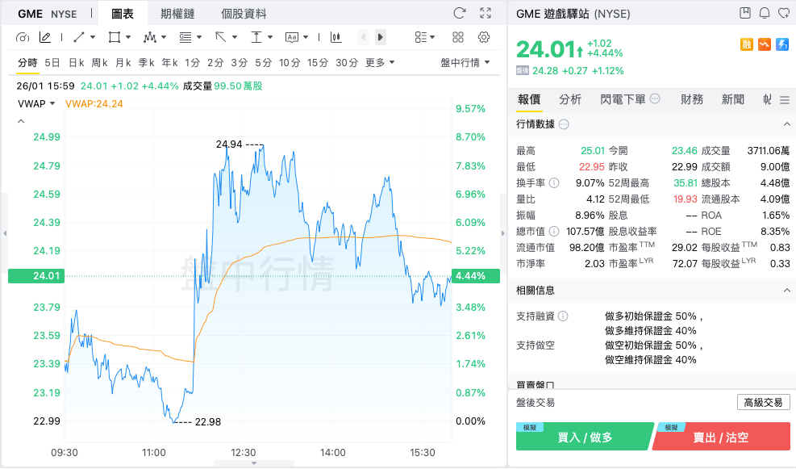
Task: Select the 報價 tab
Action: click(x=529, y=99)
